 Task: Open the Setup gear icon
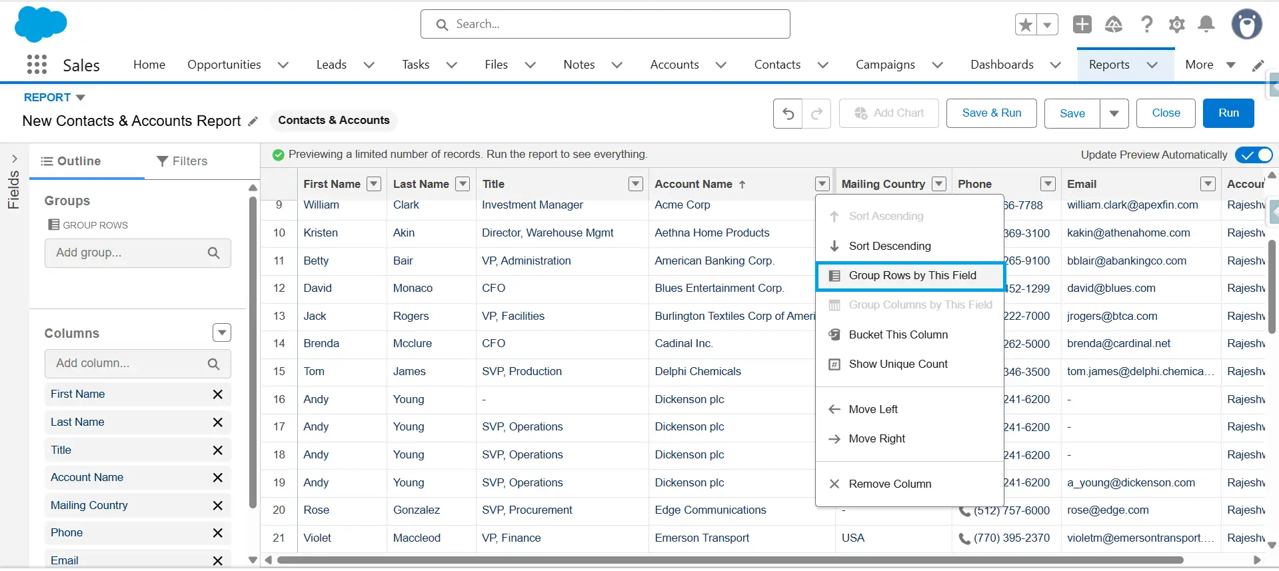(x=1177, y=25)
